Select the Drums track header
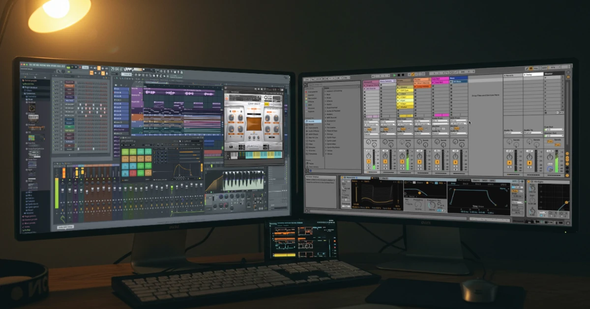 405,80
